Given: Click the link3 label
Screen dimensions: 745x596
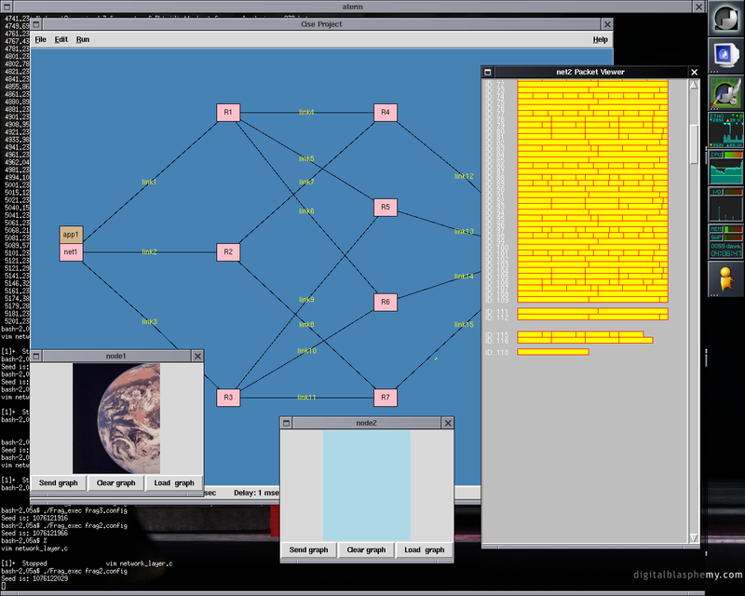Looking at the screenshot, I should [x=149, y=322].
